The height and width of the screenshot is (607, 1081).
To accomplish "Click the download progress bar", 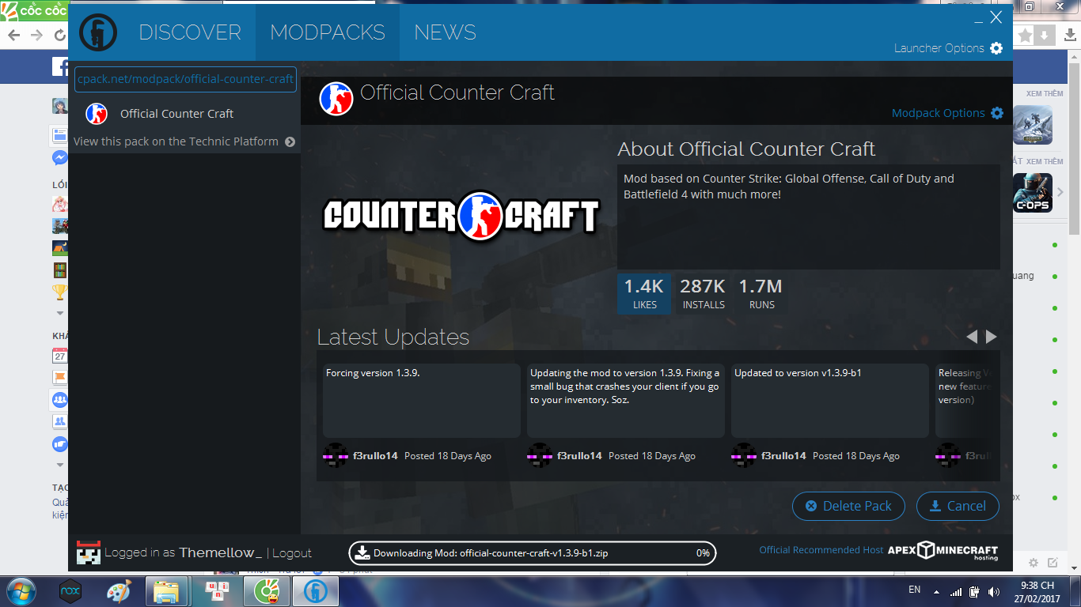I will 533,553.
